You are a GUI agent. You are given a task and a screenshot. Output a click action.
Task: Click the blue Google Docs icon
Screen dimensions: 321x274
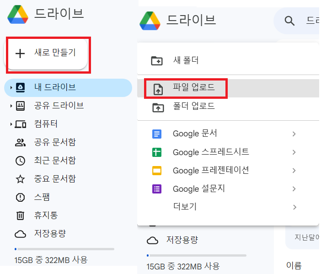[157, 134]
